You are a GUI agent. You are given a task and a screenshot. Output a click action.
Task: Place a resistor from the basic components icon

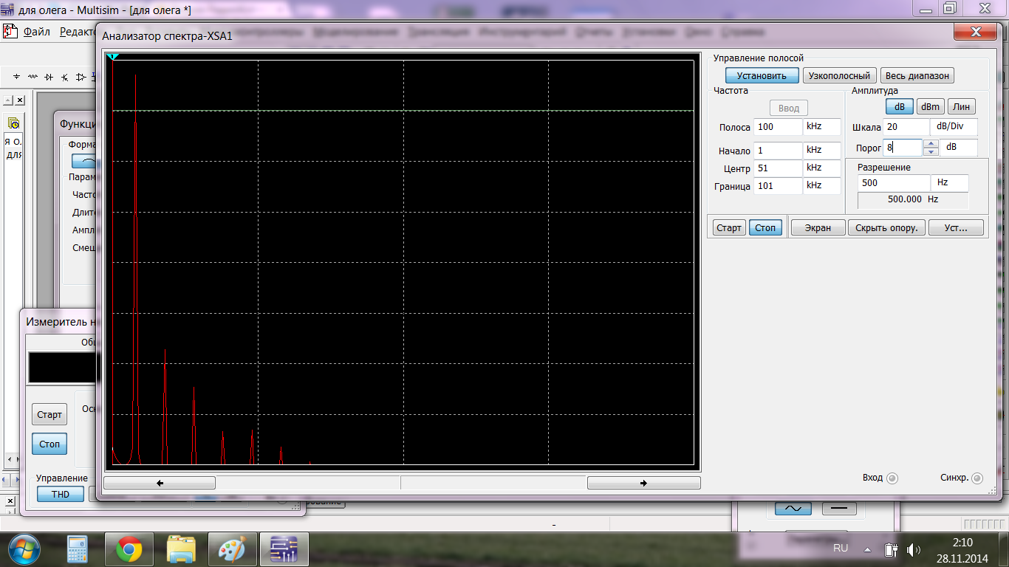pos(33,76)
